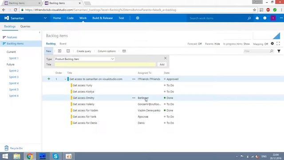Collapse all backlog rows with minus icon
This screenshot has height=160, width=284.
[68, 51]
